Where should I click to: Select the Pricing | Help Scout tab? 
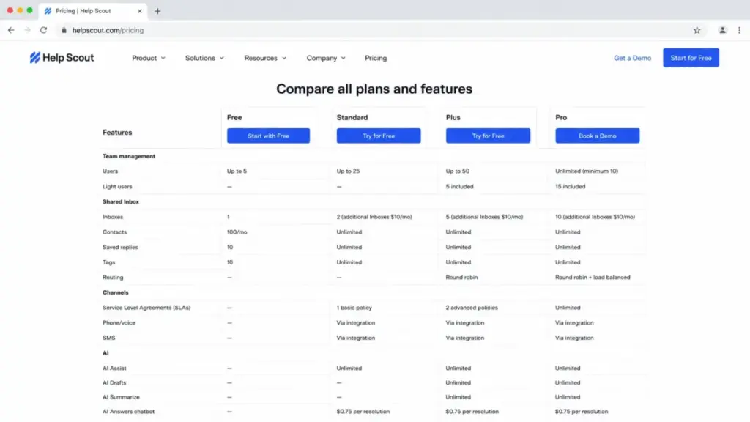(x=93, y=11)
